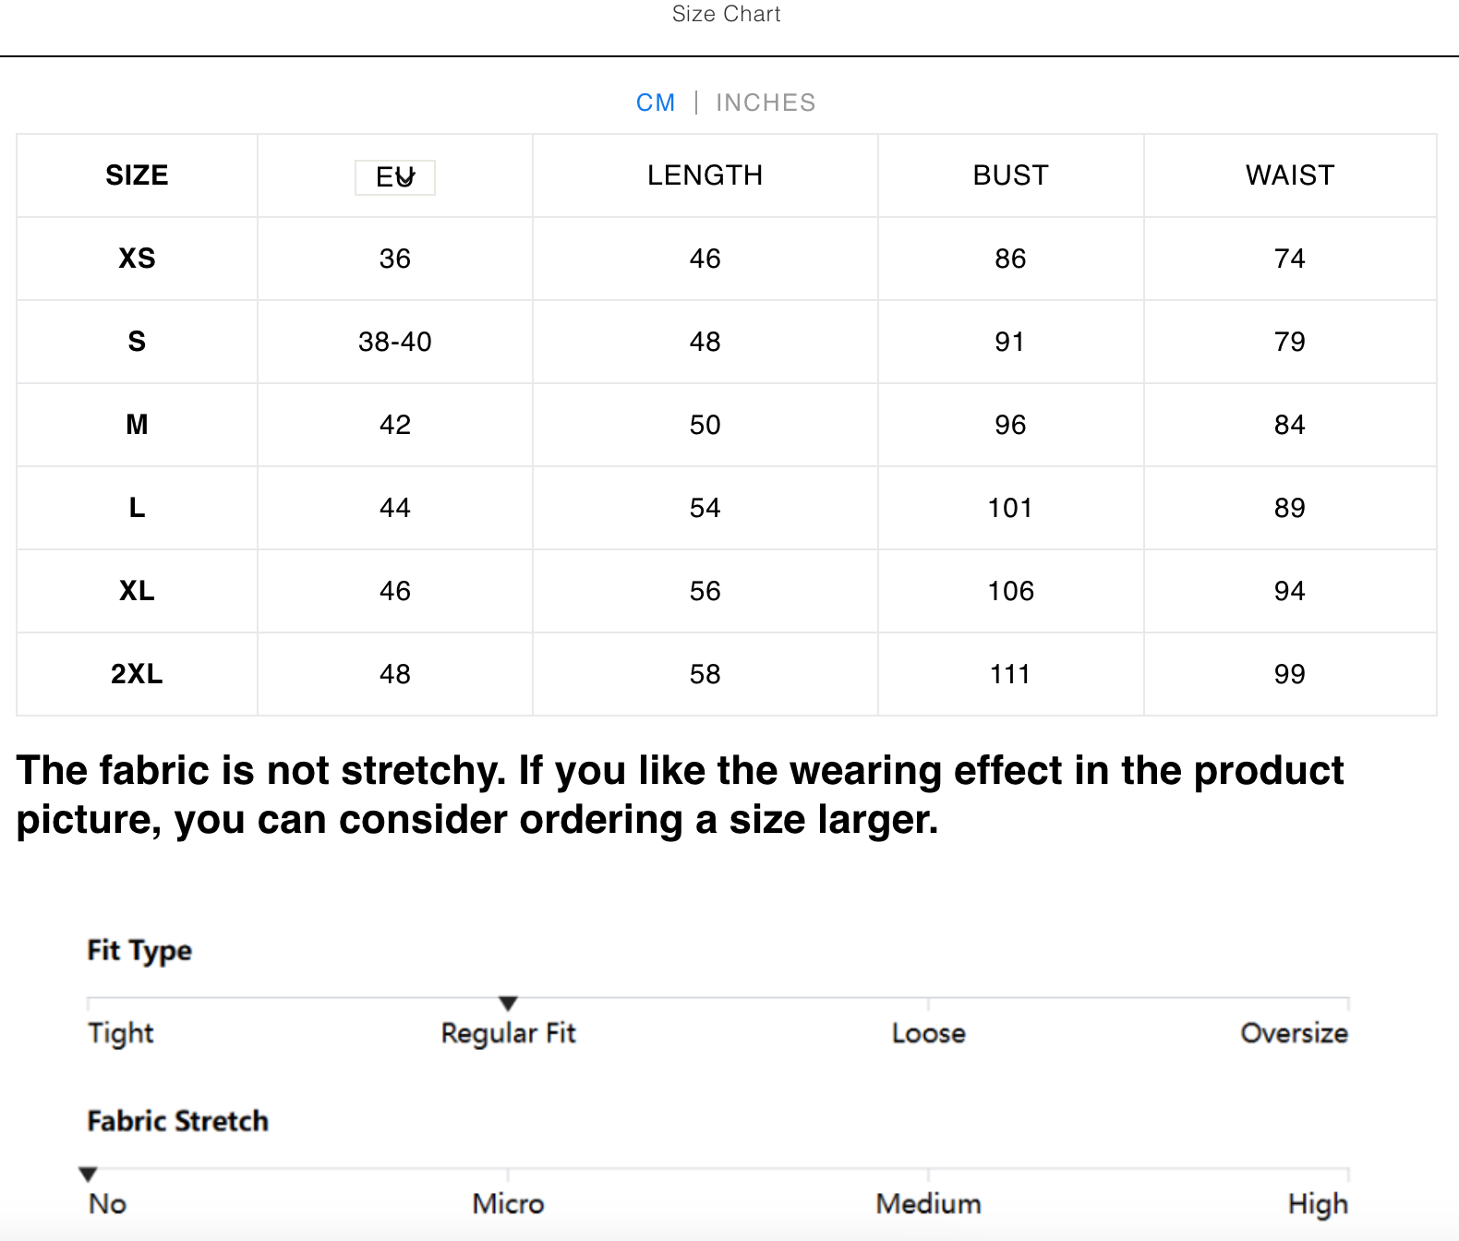
Task: Click the 38-40 EU size cell
Action: point(395,342)
